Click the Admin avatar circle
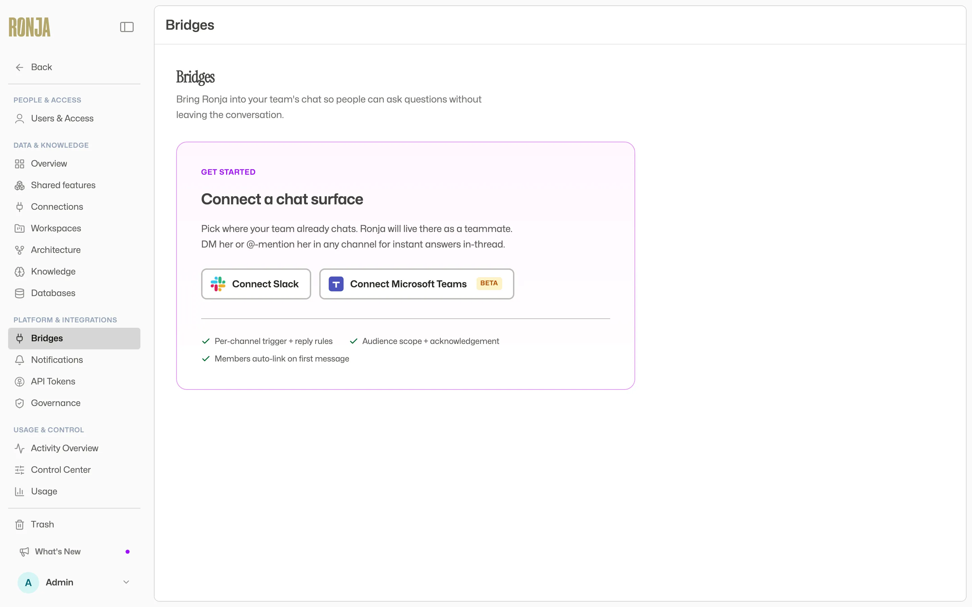The height and width of the screenshot is (607, 972). coord(28,582)
